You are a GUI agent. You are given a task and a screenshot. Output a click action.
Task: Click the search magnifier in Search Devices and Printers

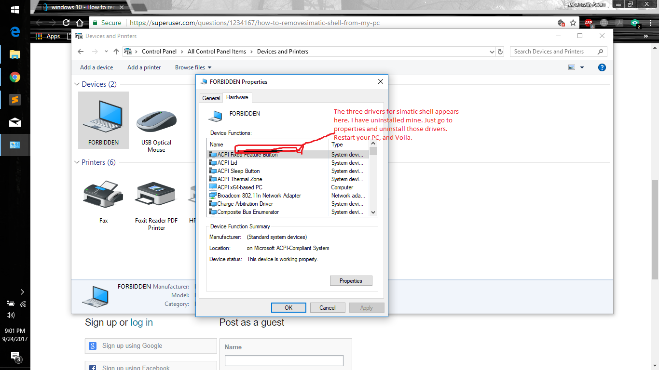[x=600, y=52]
